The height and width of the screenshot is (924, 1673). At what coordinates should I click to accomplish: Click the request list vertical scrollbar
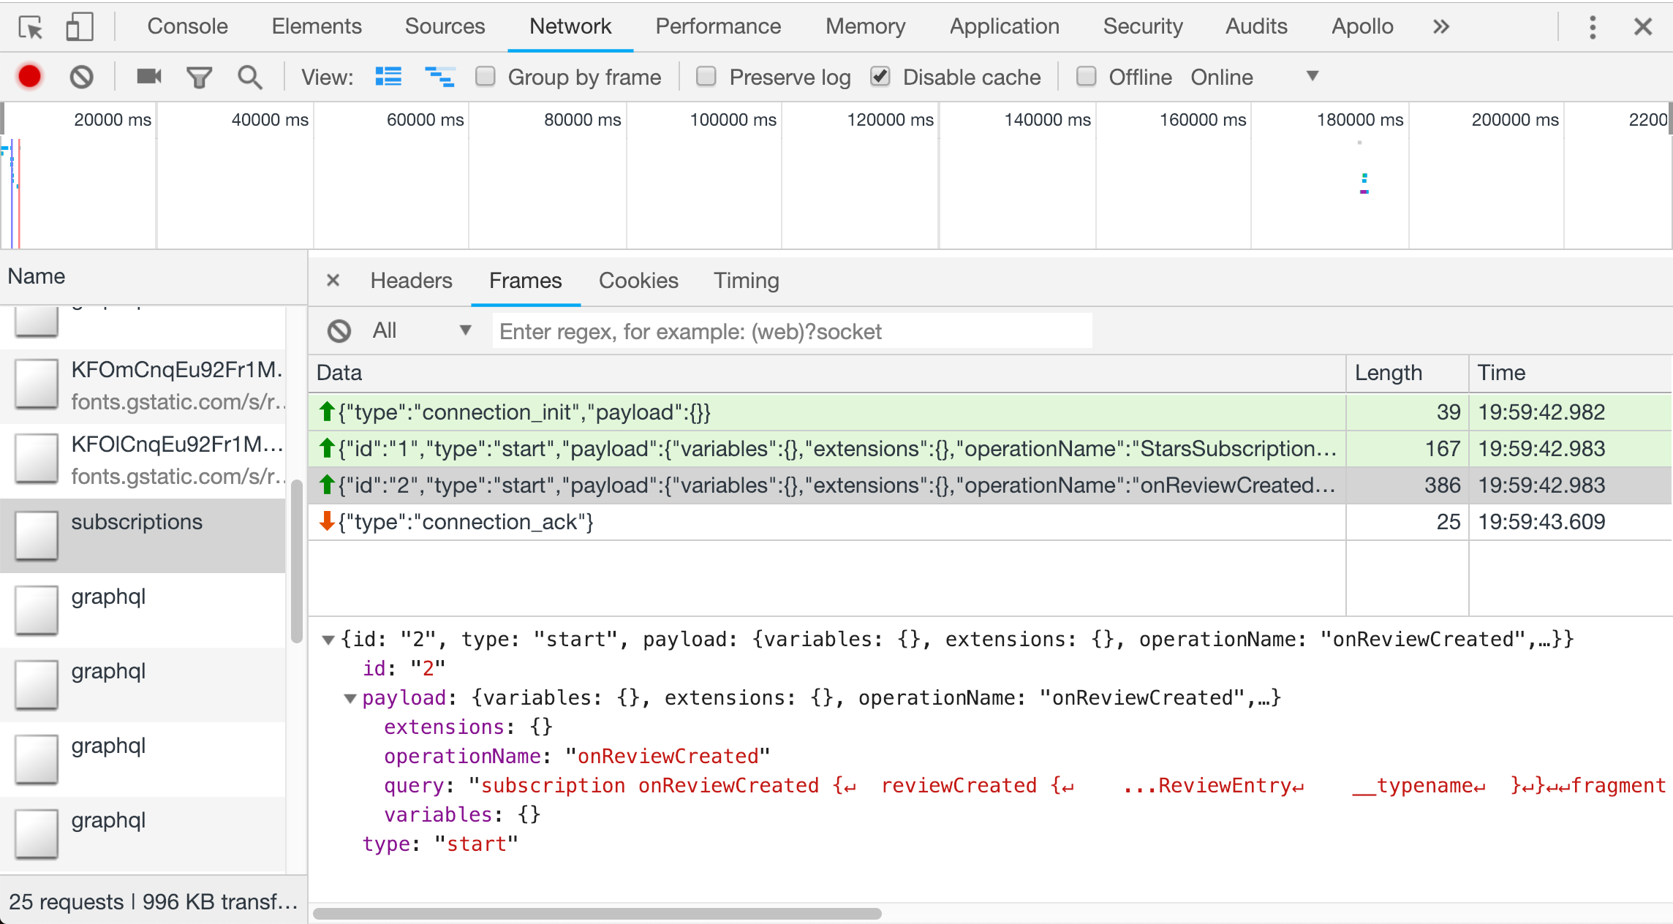tap(296, 561)
